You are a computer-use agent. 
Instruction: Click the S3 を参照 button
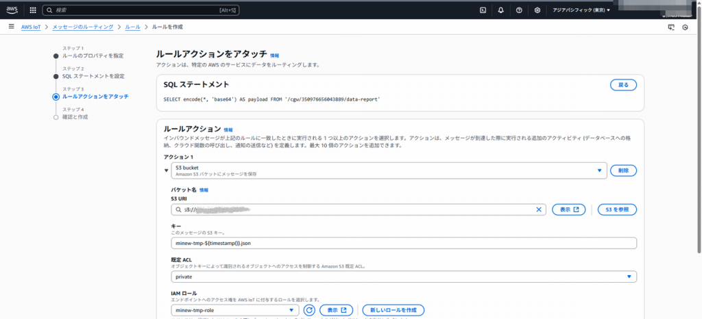tap(617, 209)
